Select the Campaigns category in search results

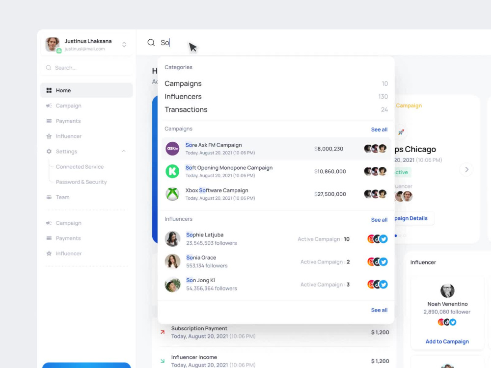click(183, 83)
